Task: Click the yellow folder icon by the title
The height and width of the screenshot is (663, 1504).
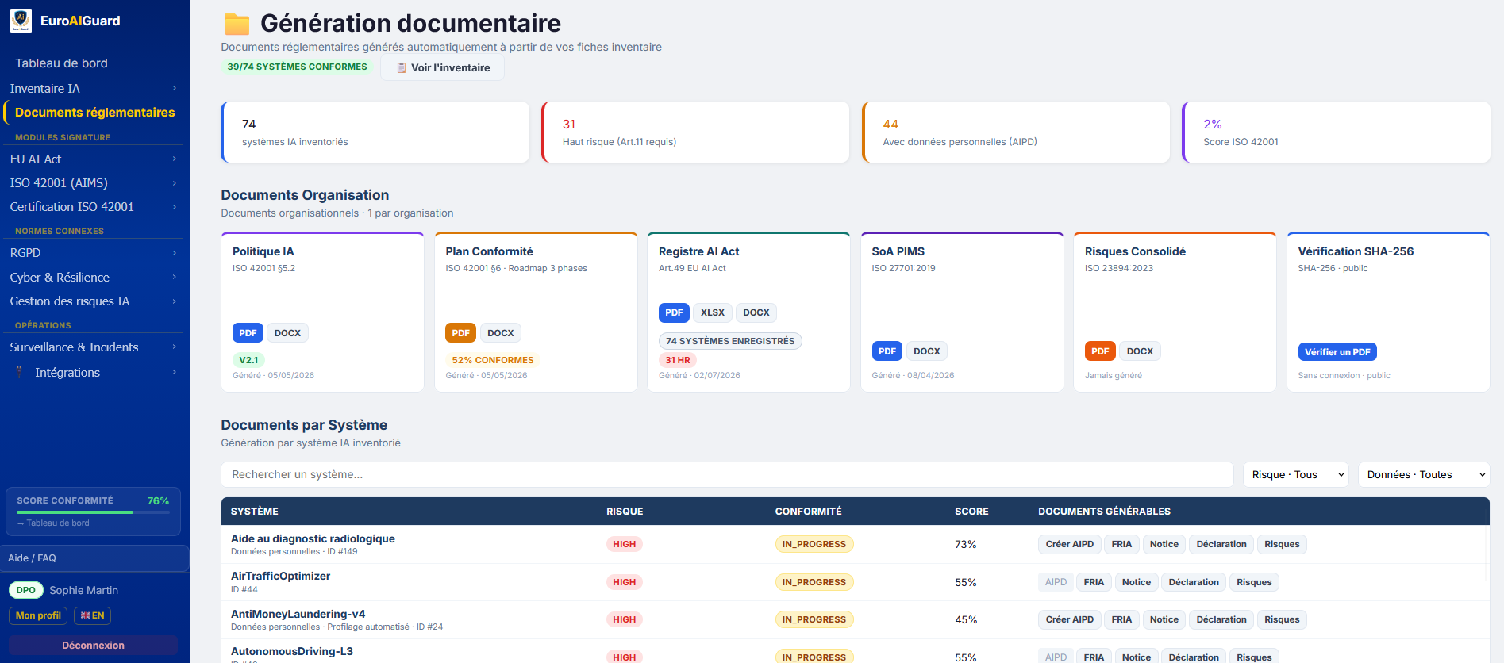Action: click(x=237, y=25)
